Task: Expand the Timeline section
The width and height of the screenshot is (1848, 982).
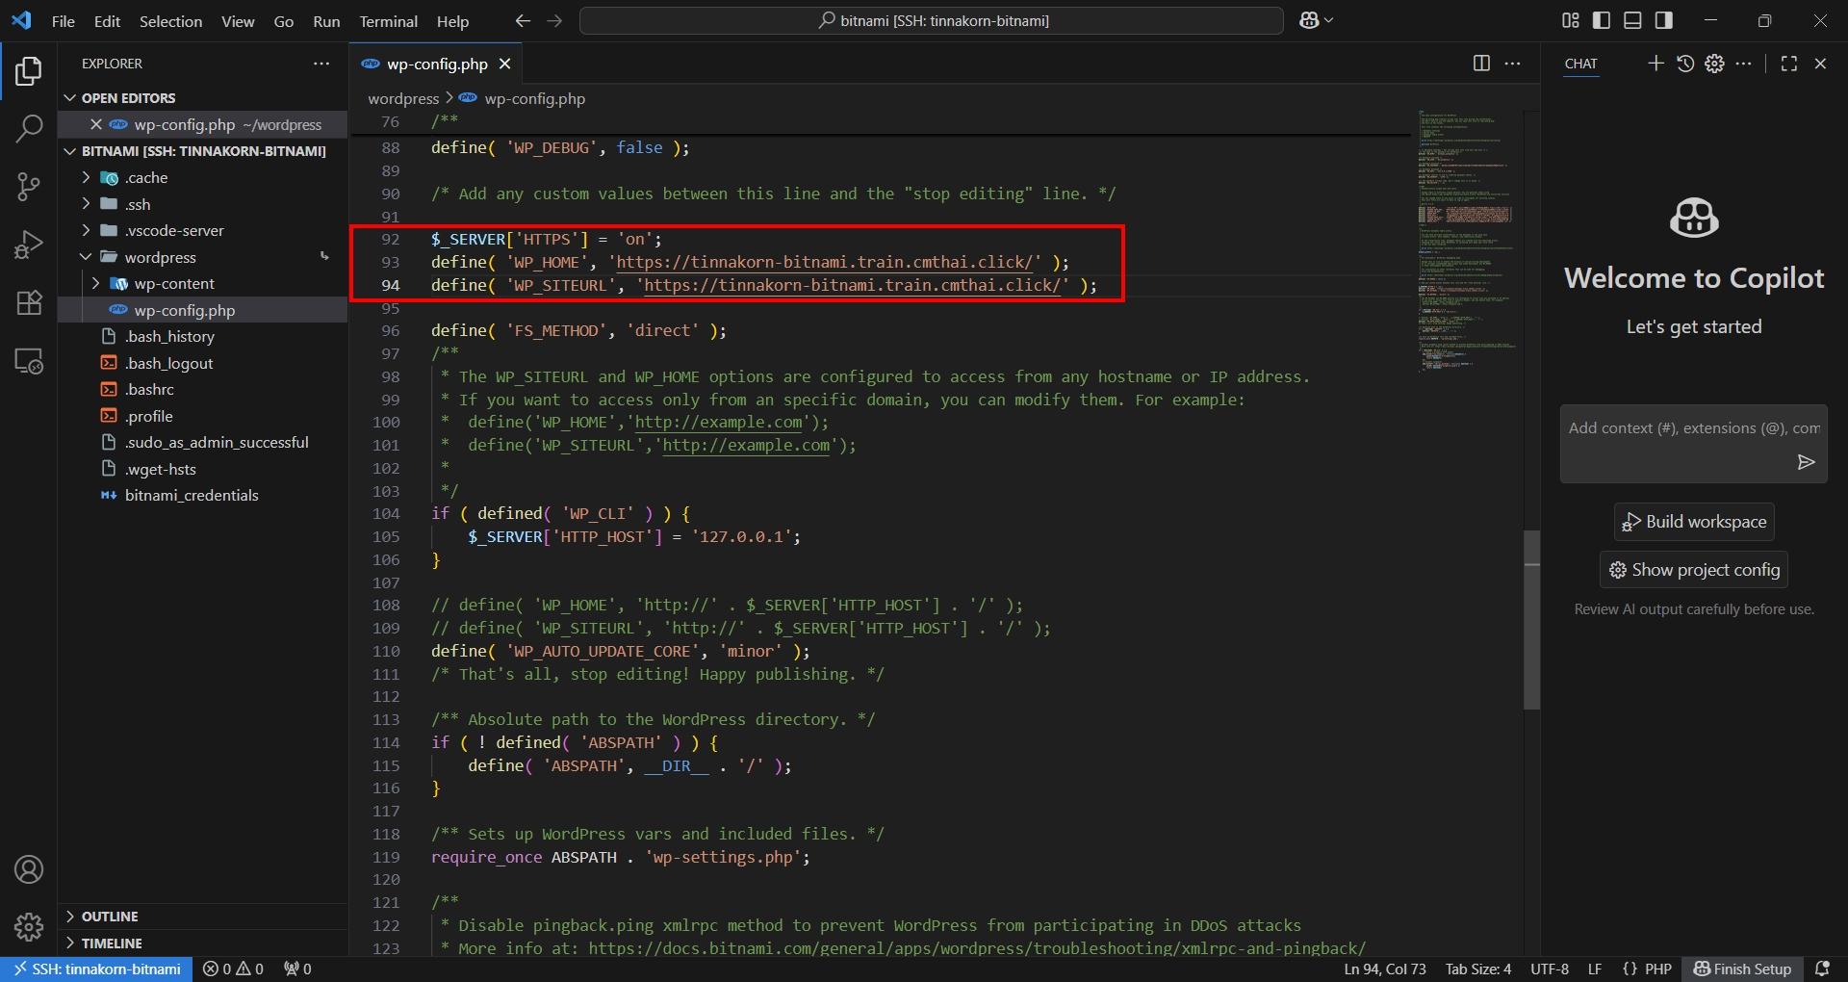Action: (202, 943)
